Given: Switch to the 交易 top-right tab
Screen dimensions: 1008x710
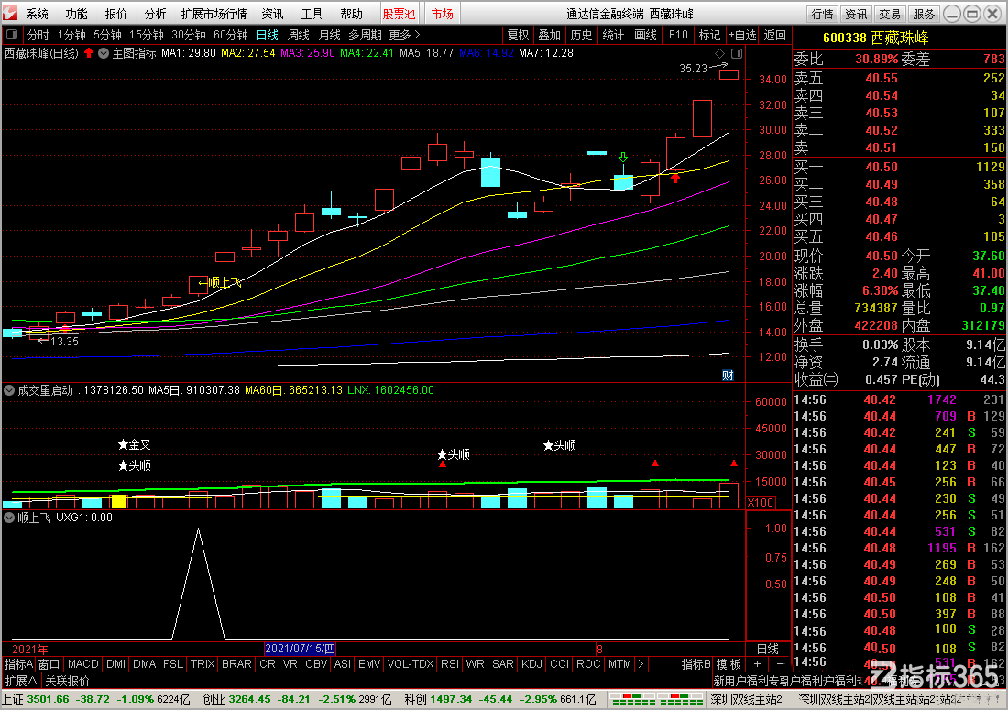Looking at the screenshot, I should tap(890, 14).
